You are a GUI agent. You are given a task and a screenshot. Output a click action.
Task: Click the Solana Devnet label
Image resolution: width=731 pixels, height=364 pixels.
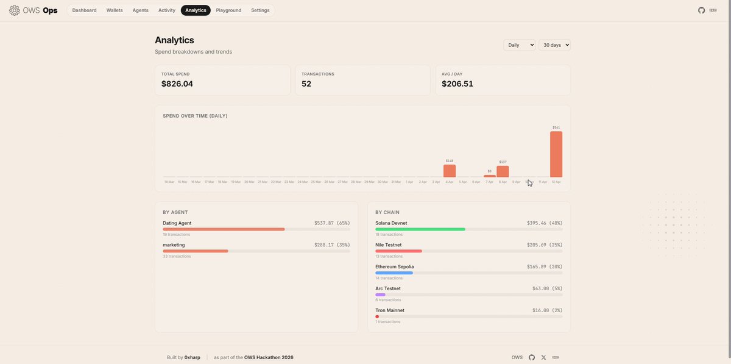click(391, 223)
